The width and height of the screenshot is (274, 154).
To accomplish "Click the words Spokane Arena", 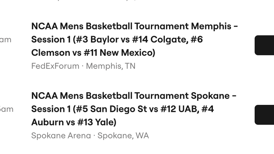I will click(x=61, y=136).
